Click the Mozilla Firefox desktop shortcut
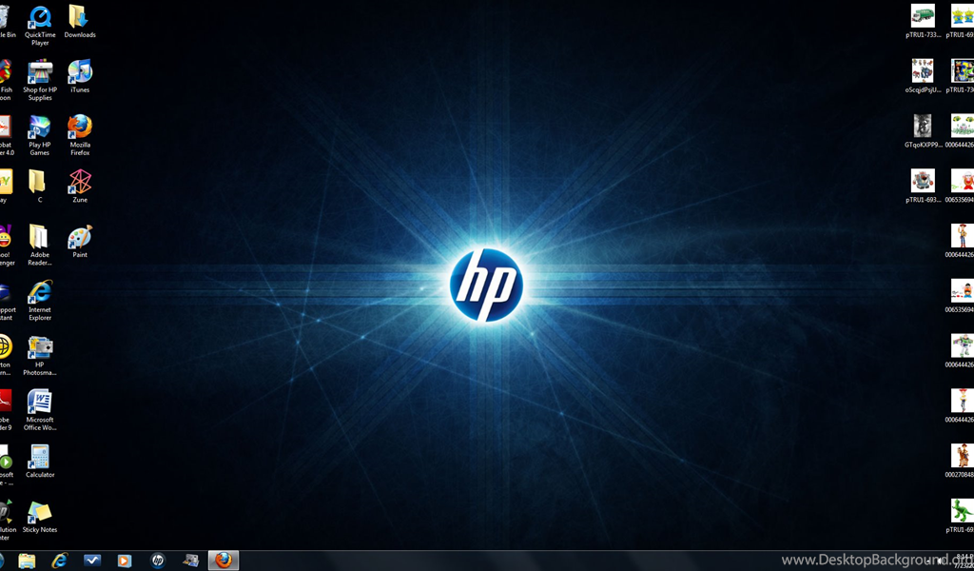 pos(80,135)
